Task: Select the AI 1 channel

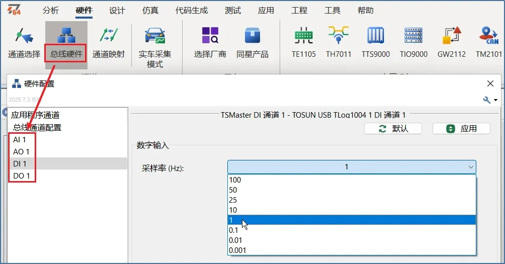Action: click(x=19, y=140)
